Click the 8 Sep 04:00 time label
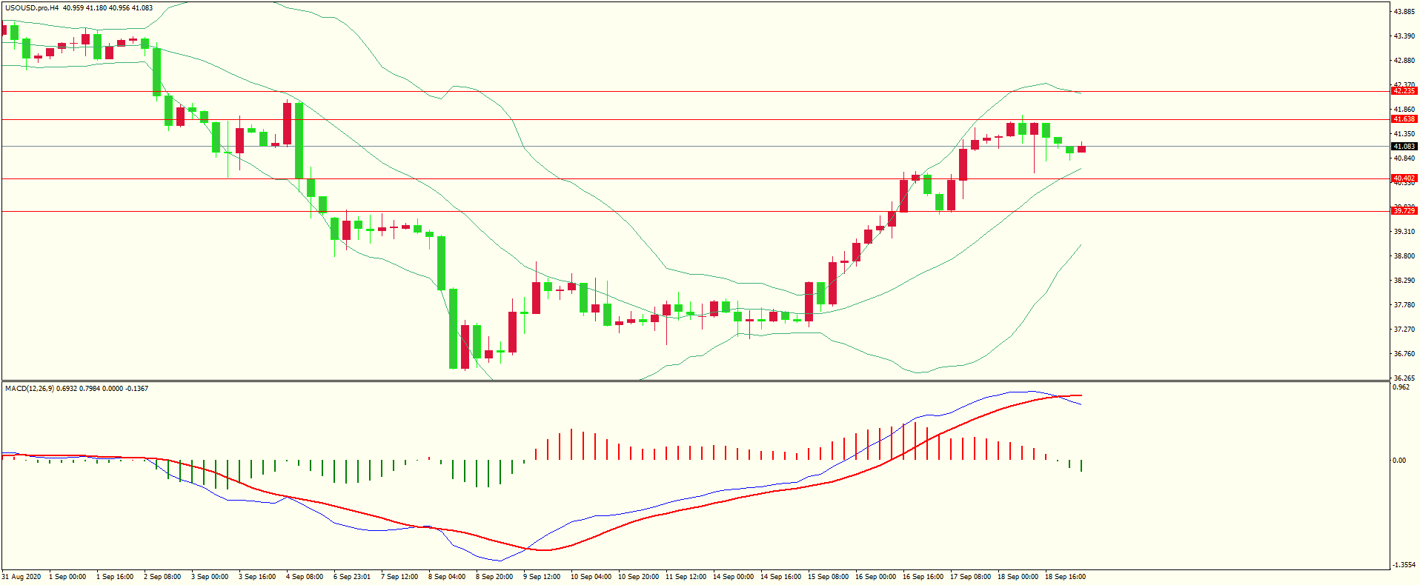1420x585 pixels. pyautogui.click(x=447, y=577)
